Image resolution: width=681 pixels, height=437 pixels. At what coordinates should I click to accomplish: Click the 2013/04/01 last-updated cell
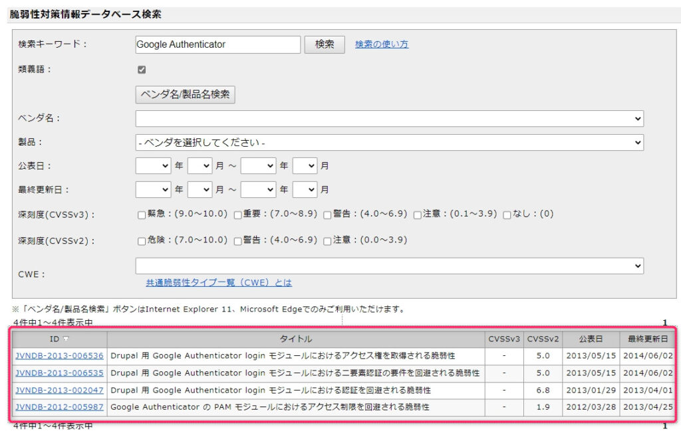pyautogui.click(x=648, y=391)
